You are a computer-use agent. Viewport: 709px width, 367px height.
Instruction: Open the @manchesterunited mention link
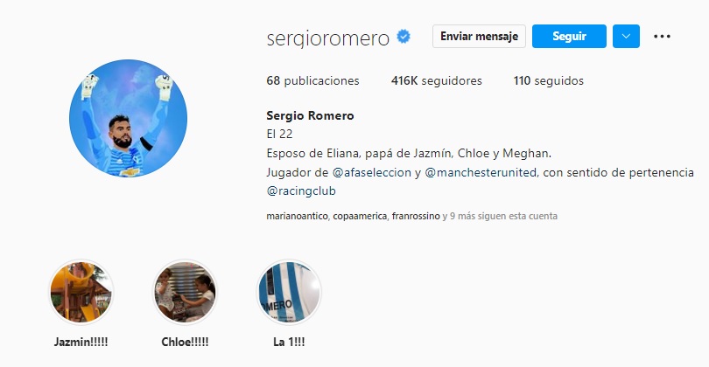point(481,172)
